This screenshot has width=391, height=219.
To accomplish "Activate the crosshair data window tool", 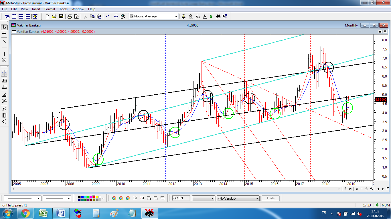I will coord(116,16).
